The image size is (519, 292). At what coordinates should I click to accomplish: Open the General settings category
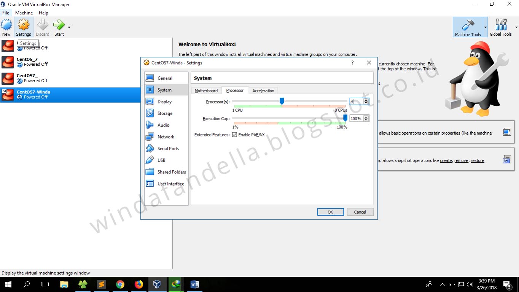166,78
